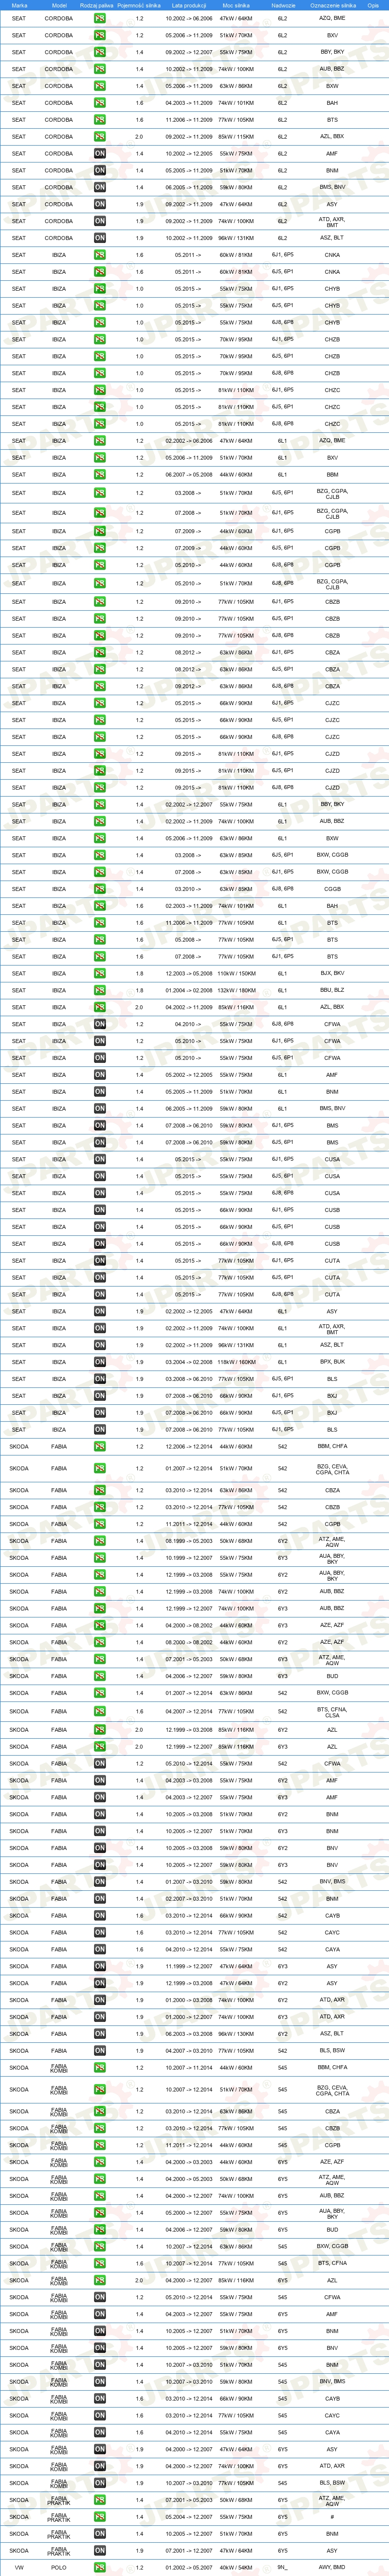Click the Pojemność silnika column header
This screenshot has width=389, height=2576.
click(138, 5)
